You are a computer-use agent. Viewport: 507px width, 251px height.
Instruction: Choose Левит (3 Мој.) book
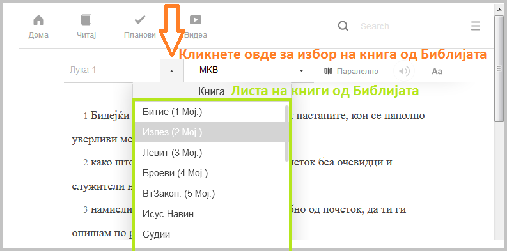click(210, 153)
